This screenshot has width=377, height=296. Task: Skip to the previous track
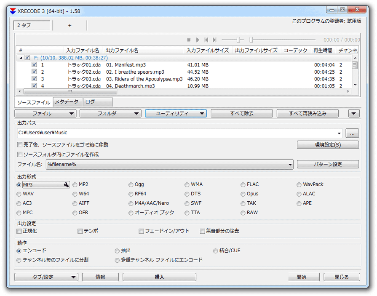(206, 40)
